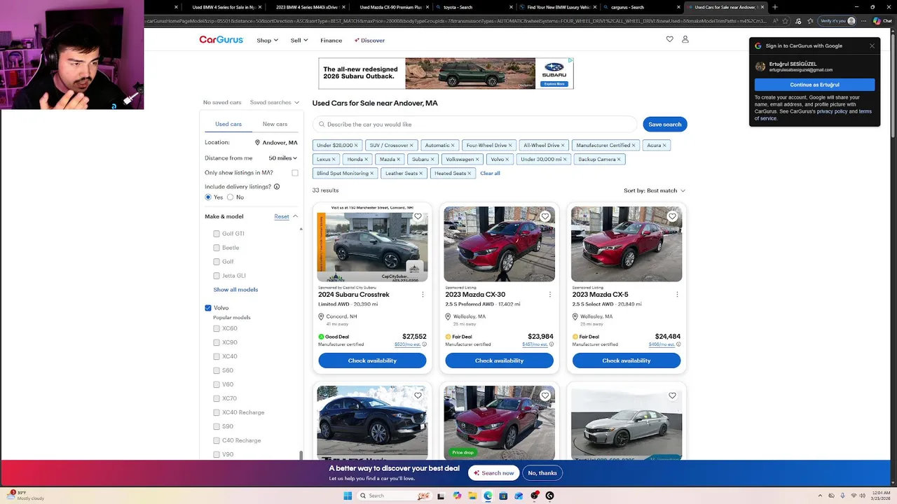Dismiss banner with No, thanks button
Image resolution: width=897 pixels, height=504 pixels.
tap(542, 472)
